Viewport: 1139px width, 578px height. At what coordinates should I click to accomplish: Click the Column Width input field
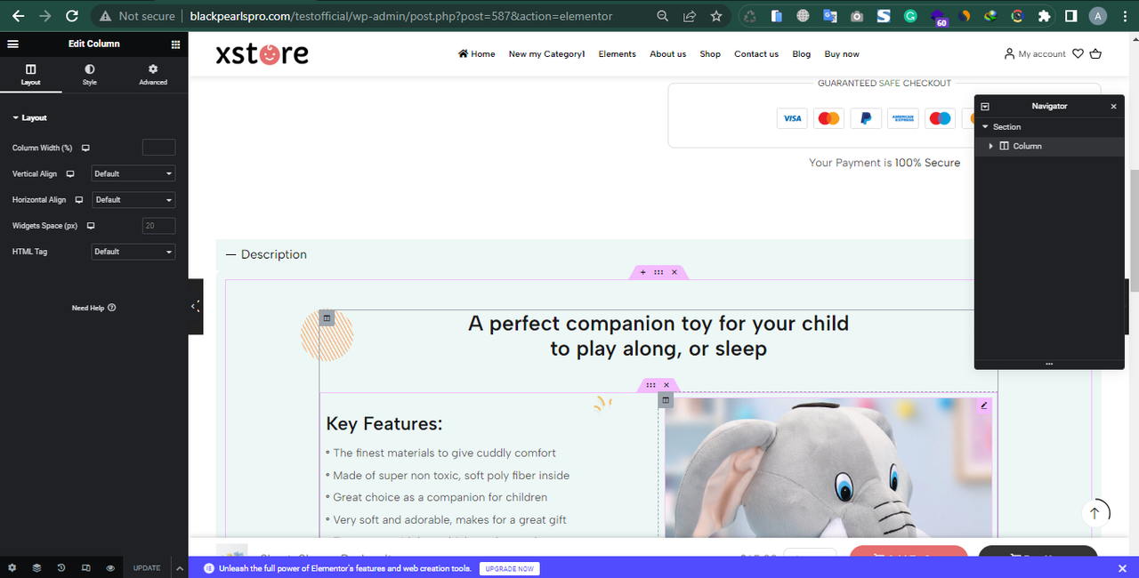158,148
